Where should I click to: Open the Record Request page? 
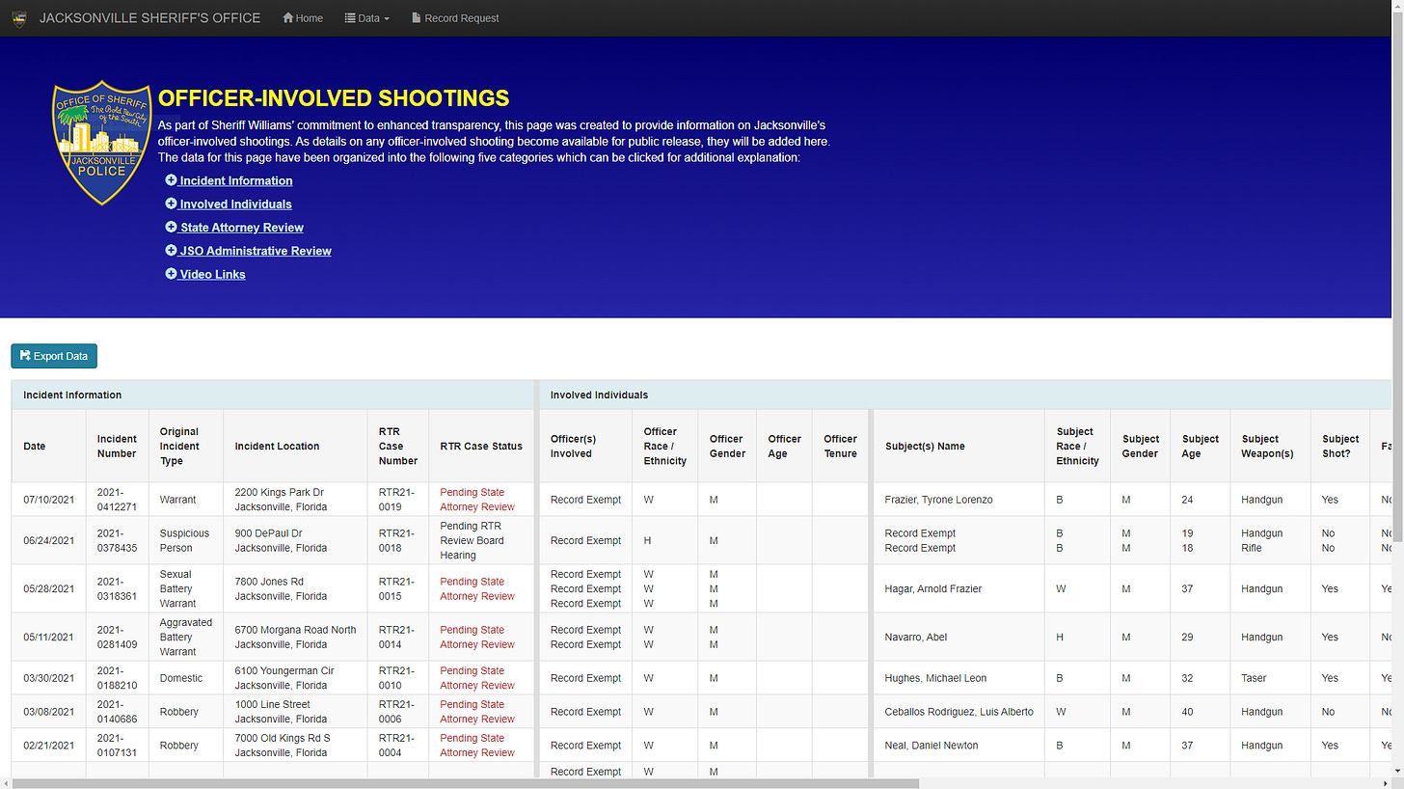(x=455, y=18)
